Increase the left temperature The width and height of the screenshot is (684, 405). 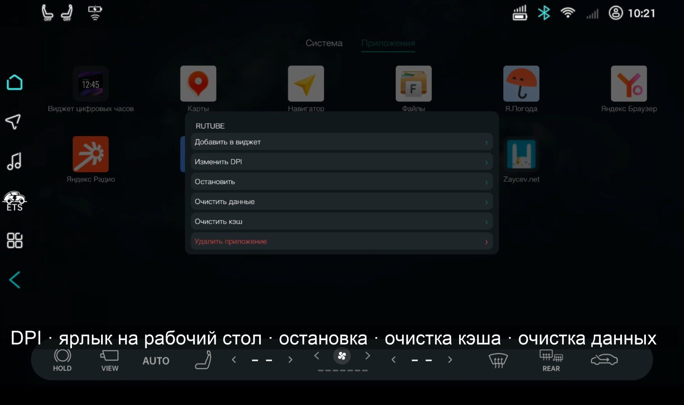point(290,360)
